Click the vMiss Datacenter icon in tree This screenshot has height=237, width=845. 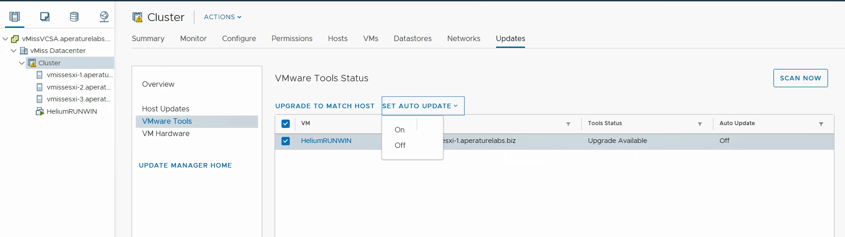(24, 51)
